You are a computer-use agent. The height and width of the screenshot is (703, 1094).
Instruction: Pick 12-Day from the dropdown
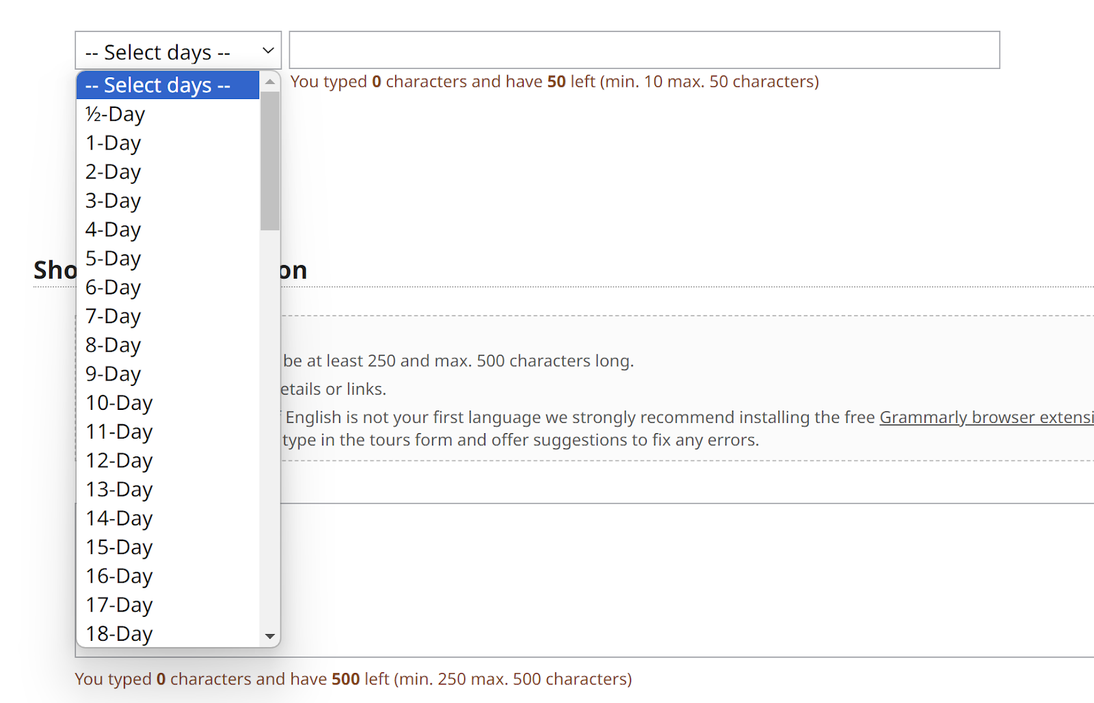168,460
